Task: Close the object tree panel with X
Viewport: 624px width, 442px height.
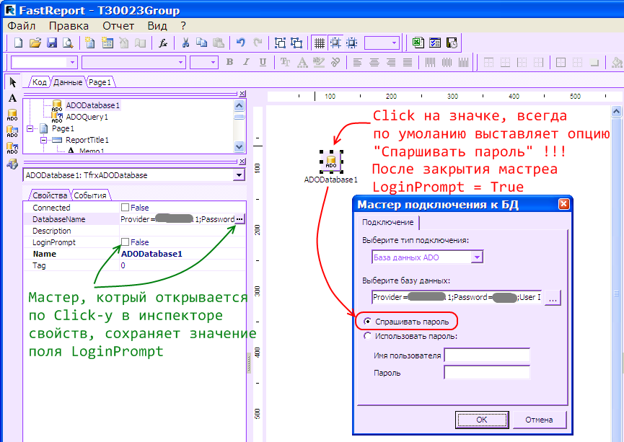Action: [242, 94]
